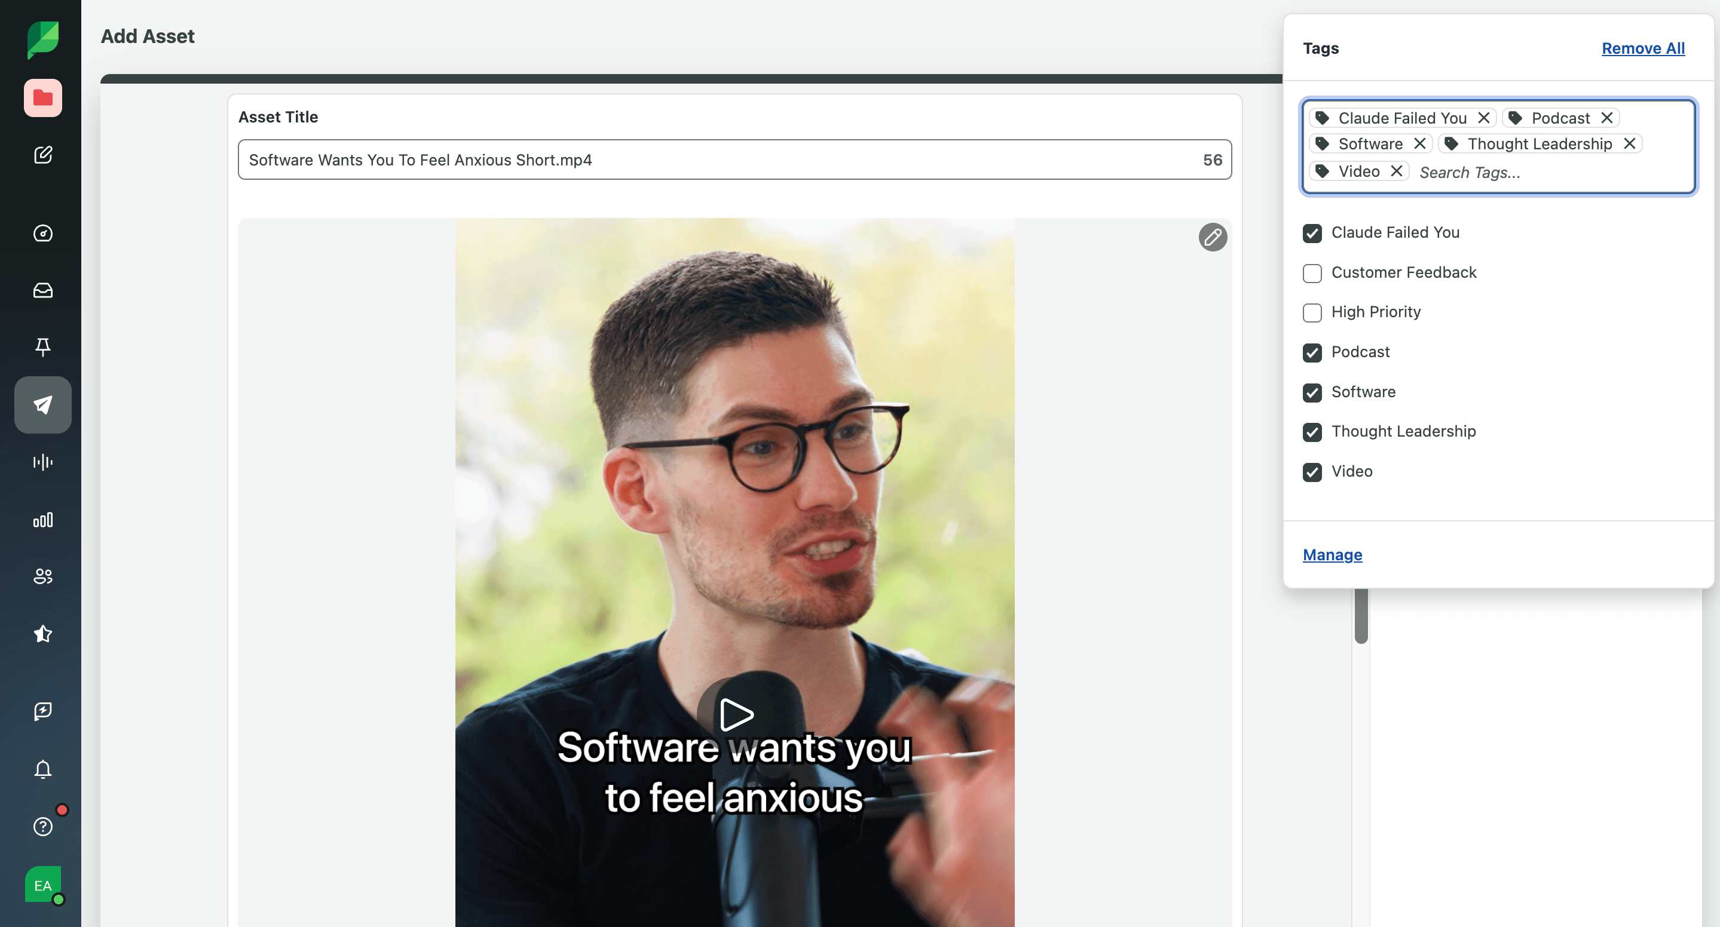This screenshot has height=927, width=1720.
Task: Remove the Thought Leadership tag chip
Action: [x=1629, y=143]
